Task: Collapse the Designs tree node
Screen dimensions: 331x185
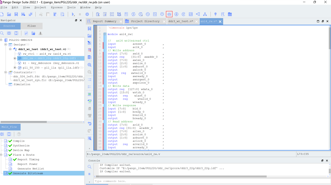Action: pyautogui.click(x=6, y=44)
